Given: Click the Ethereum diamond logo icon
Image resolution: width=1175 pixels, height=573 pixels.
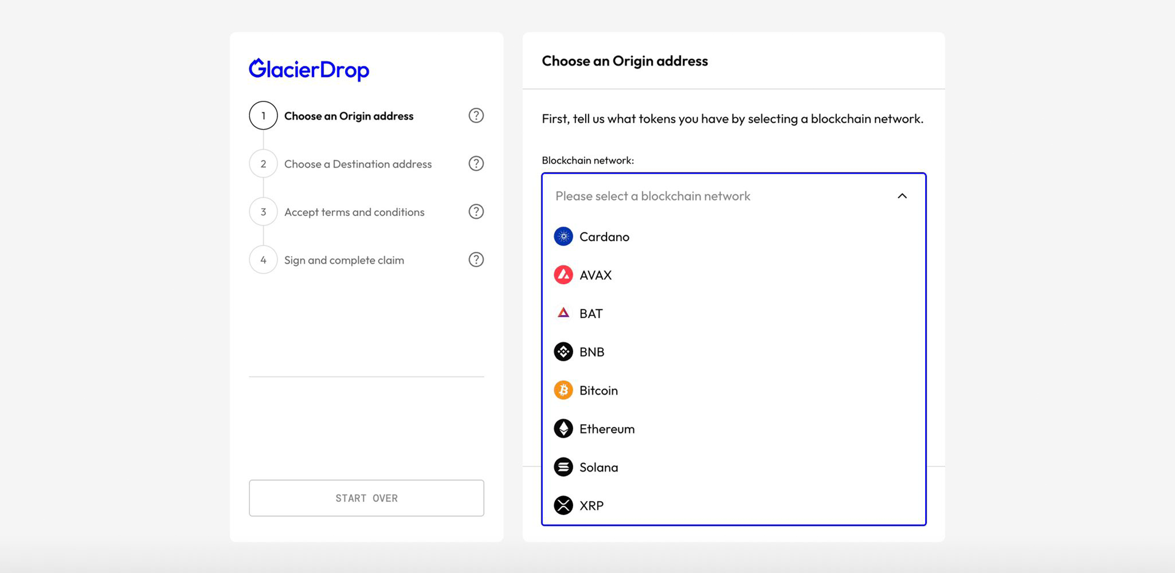Looking at the screenshot, I should pyautogui.click(x=563, y=429).
